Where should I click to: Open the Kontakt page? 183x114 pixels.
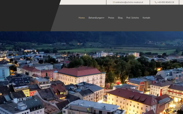pyautogui.click(x=146, y=18)
